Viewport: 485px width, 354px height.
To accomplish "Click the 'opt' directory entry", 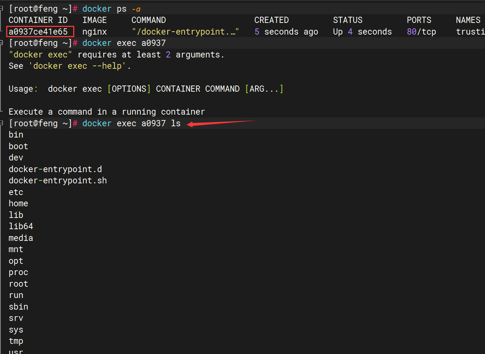I will [16, 261].
